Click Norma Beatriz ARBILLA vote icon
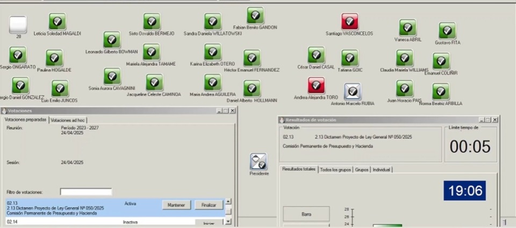The height and width of the screenshot is (228, 516). coord(441,91)
